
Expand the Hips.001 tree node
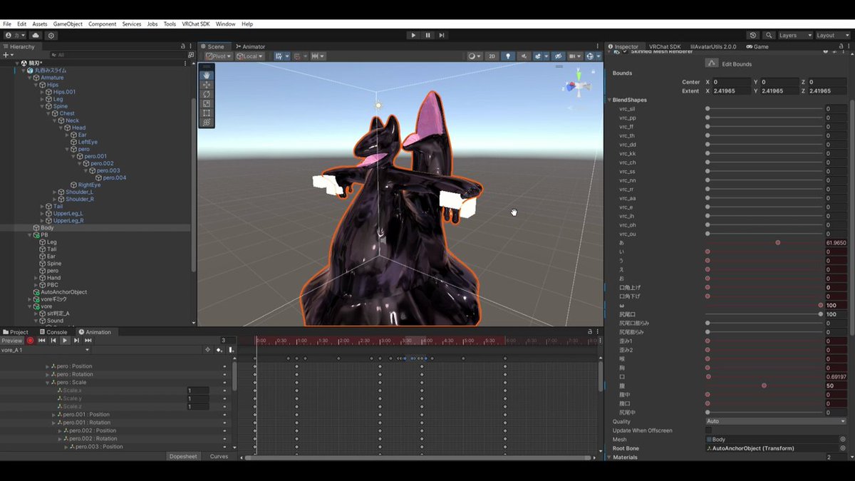(42, 92)
